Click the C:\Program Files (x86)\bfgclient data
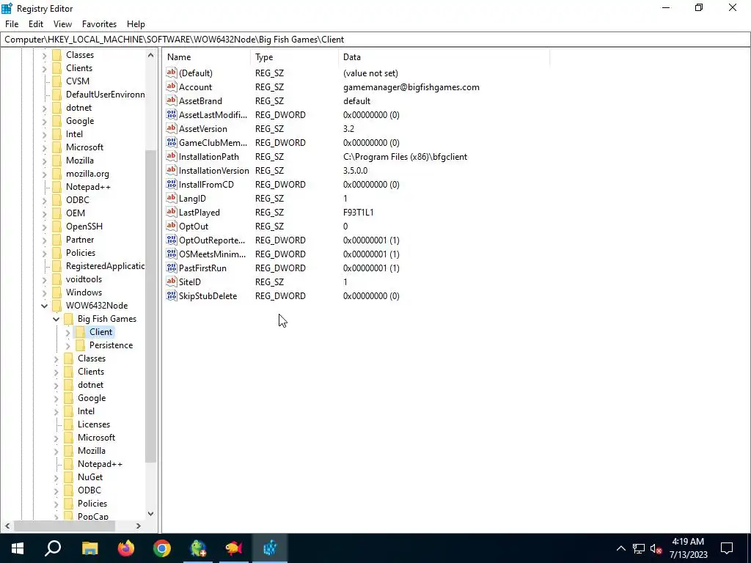The width and height of the screenshot is (751, 563). tap(405, 156)
